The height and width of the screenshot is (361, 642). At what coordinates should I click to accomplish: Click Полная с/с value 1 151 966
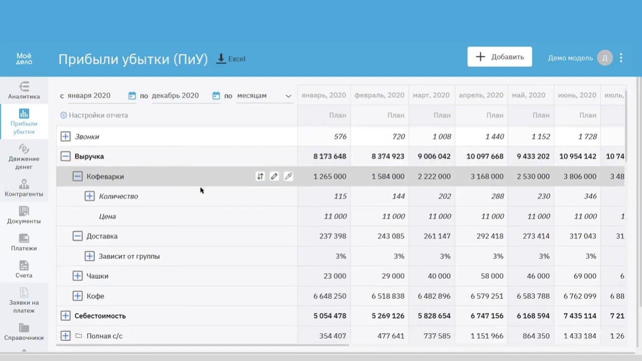[487, 336]
